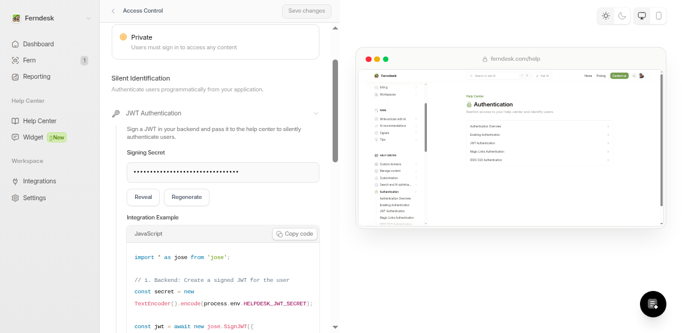The image size is (682, 333).
Task: Expand Write articles with AI in preview sidebar
Action: 416,119
